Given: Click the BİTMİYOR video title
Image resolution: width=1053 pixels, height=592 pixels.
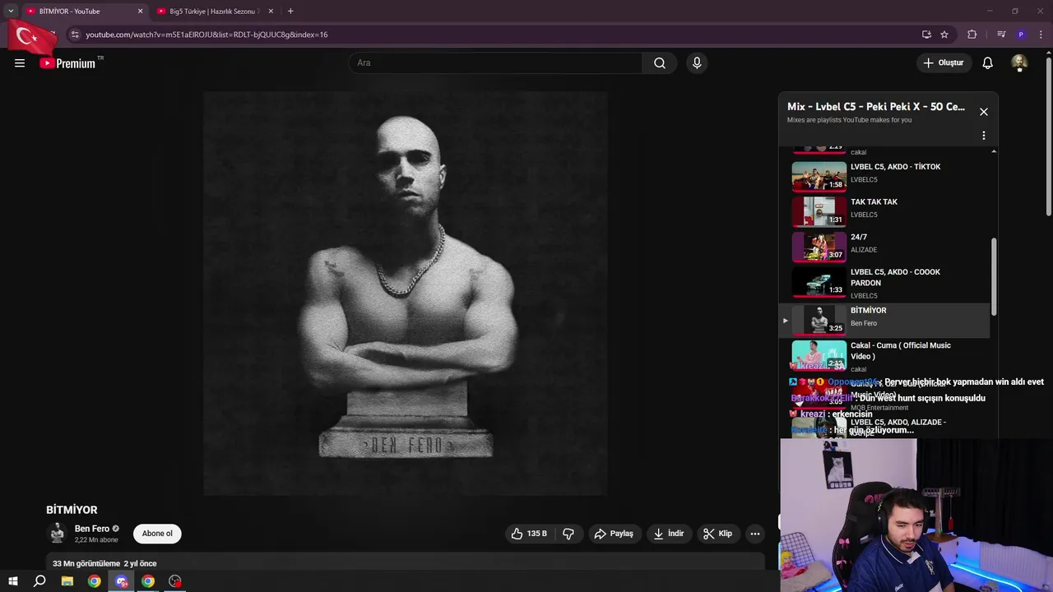Looking at the screenshot, I should [72, 510].
